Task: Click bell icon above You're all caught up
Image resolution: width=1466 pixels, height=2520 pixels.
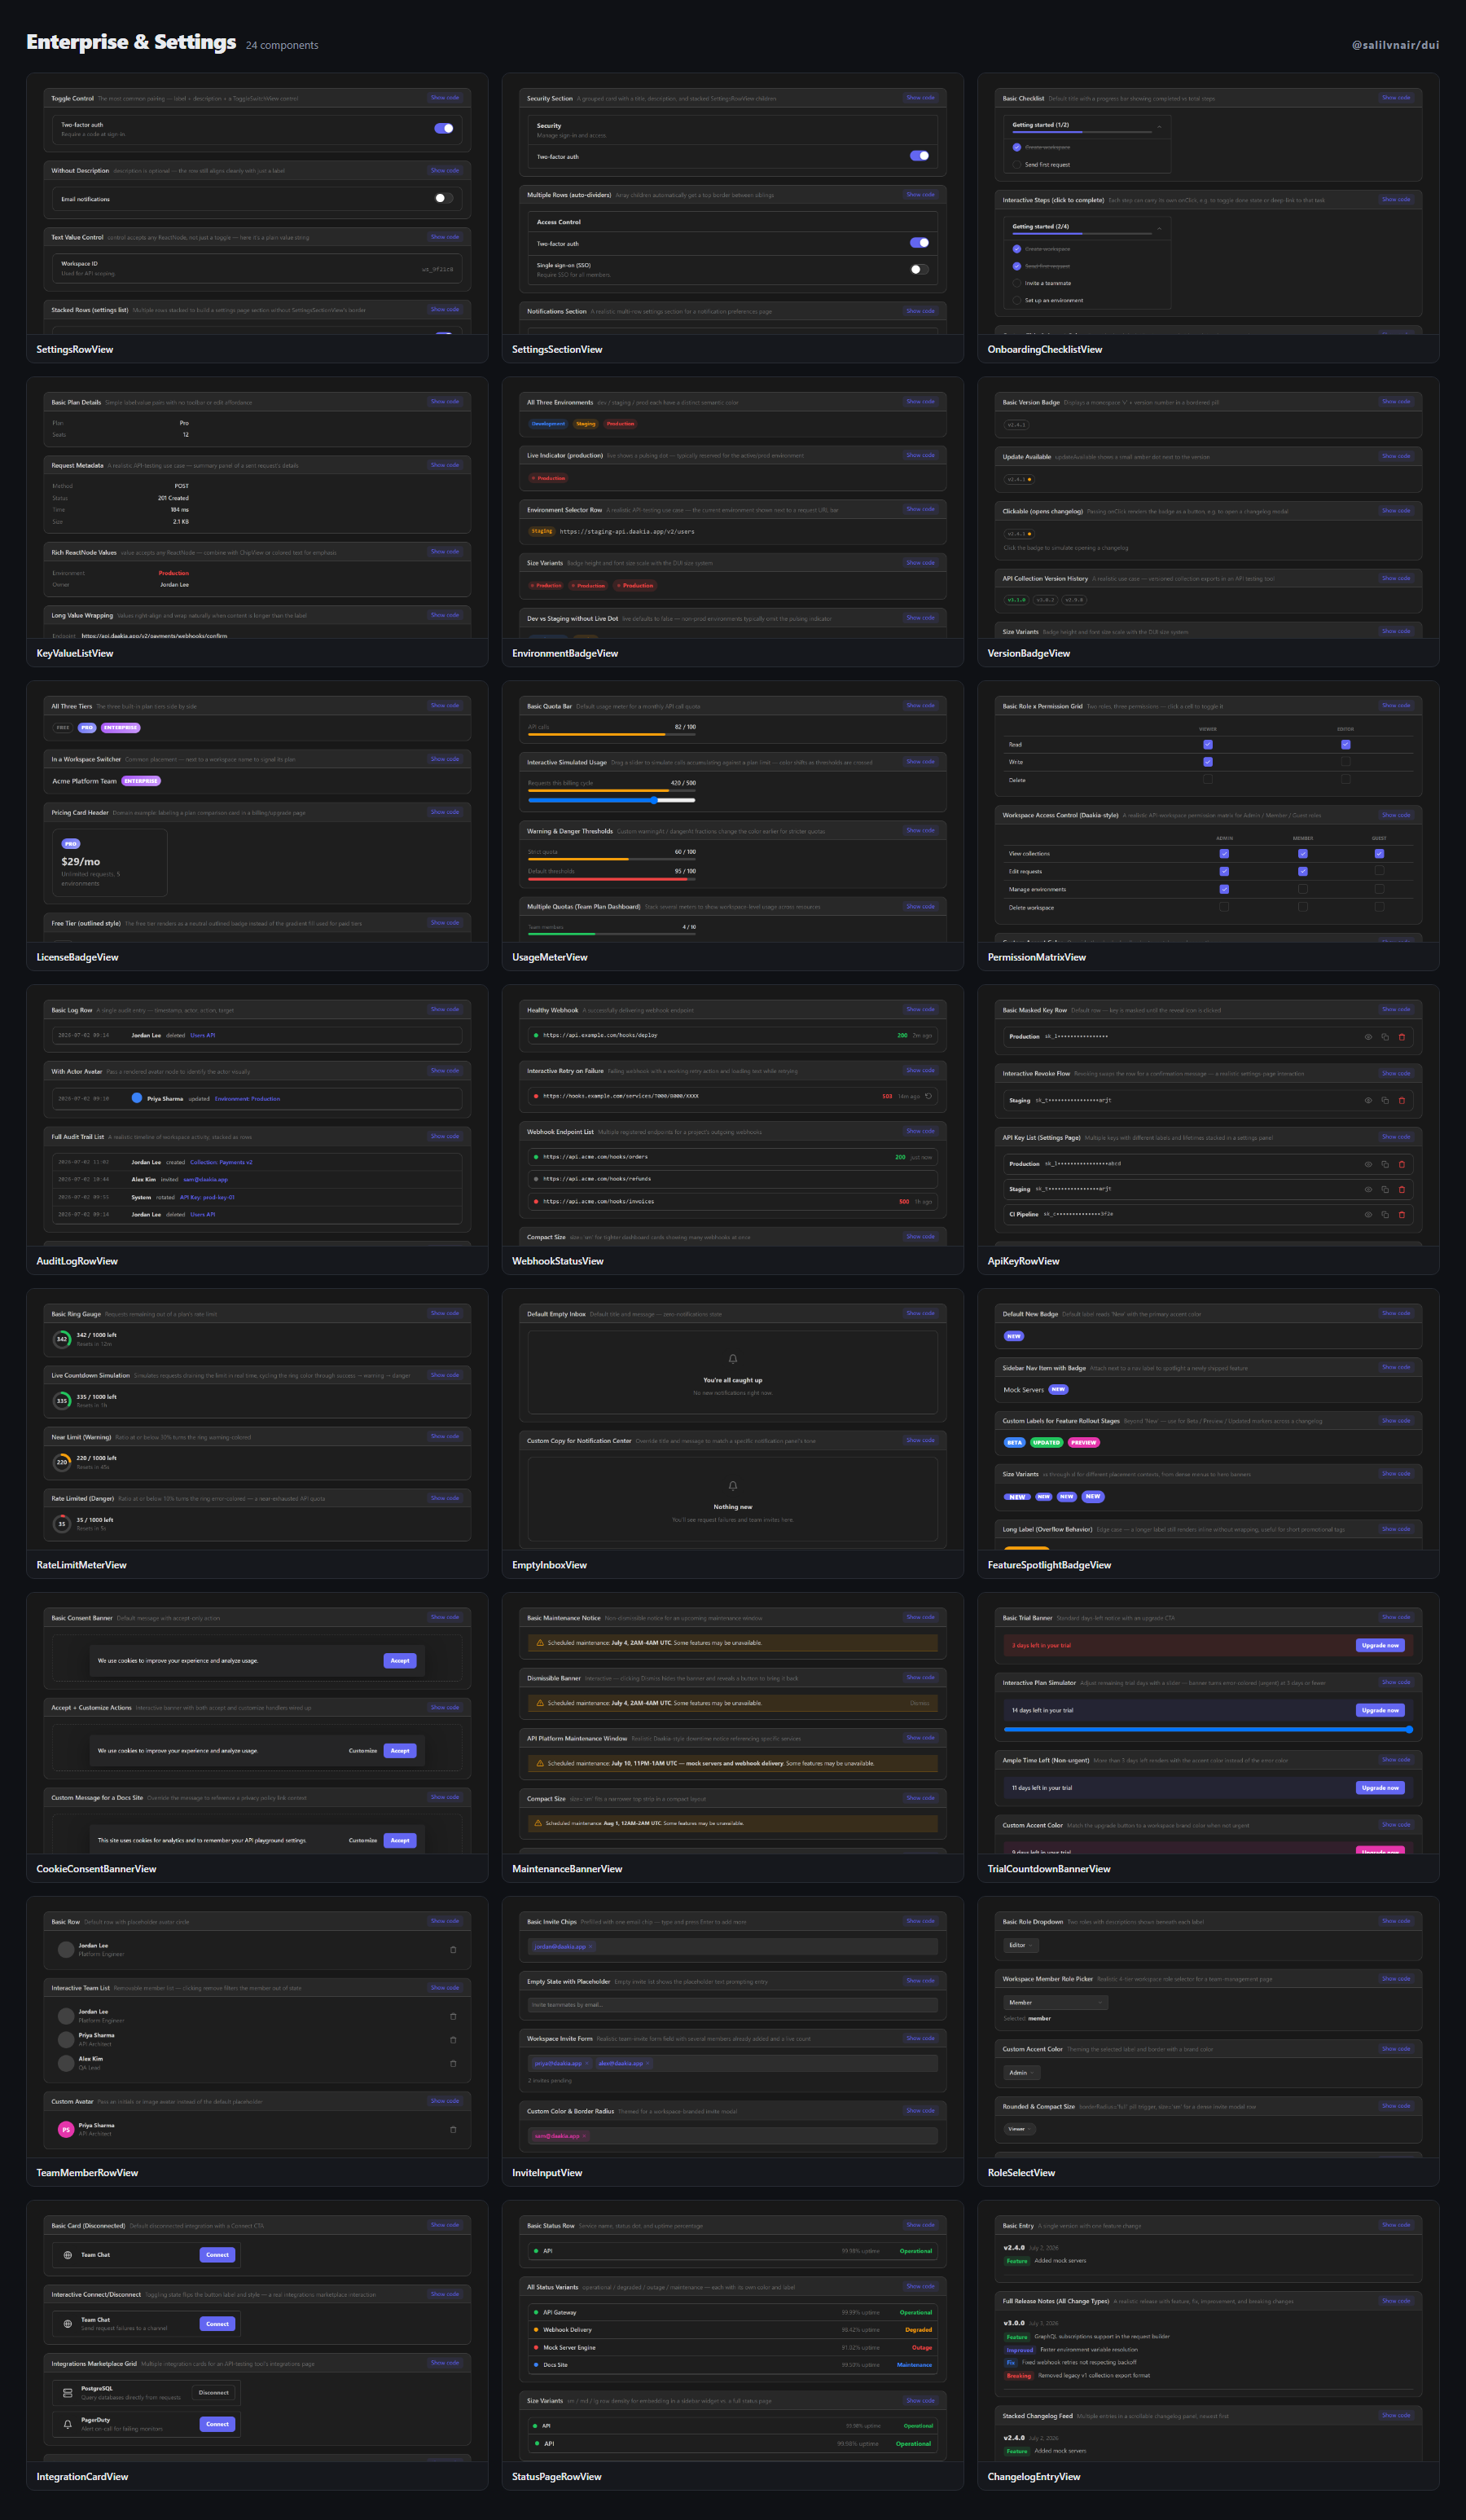Action: point(732,1359)
